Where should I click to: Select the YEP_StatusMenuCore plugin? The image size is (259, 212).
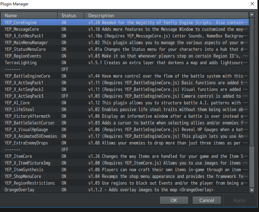coord(125,49)
